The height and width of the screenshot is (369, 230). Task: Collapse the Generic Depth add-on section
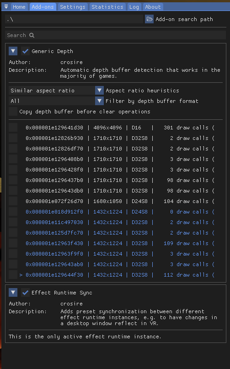13,51
